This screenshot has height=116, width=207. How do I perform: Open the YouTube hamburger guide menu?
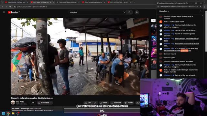(4, 12)
